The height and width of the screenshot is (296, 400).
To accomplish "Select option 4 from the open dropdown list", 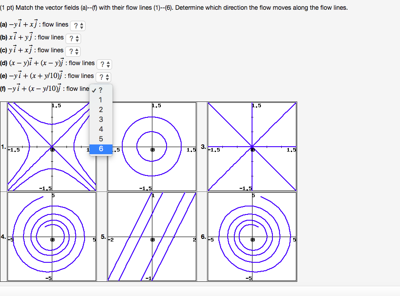I will pyautogui.click(x=101, y=129).
